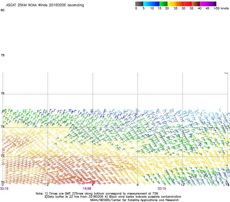This screenshot has width=230, height=202.
Task: Click the '5' label under the color bar
Action: [144, 8]
